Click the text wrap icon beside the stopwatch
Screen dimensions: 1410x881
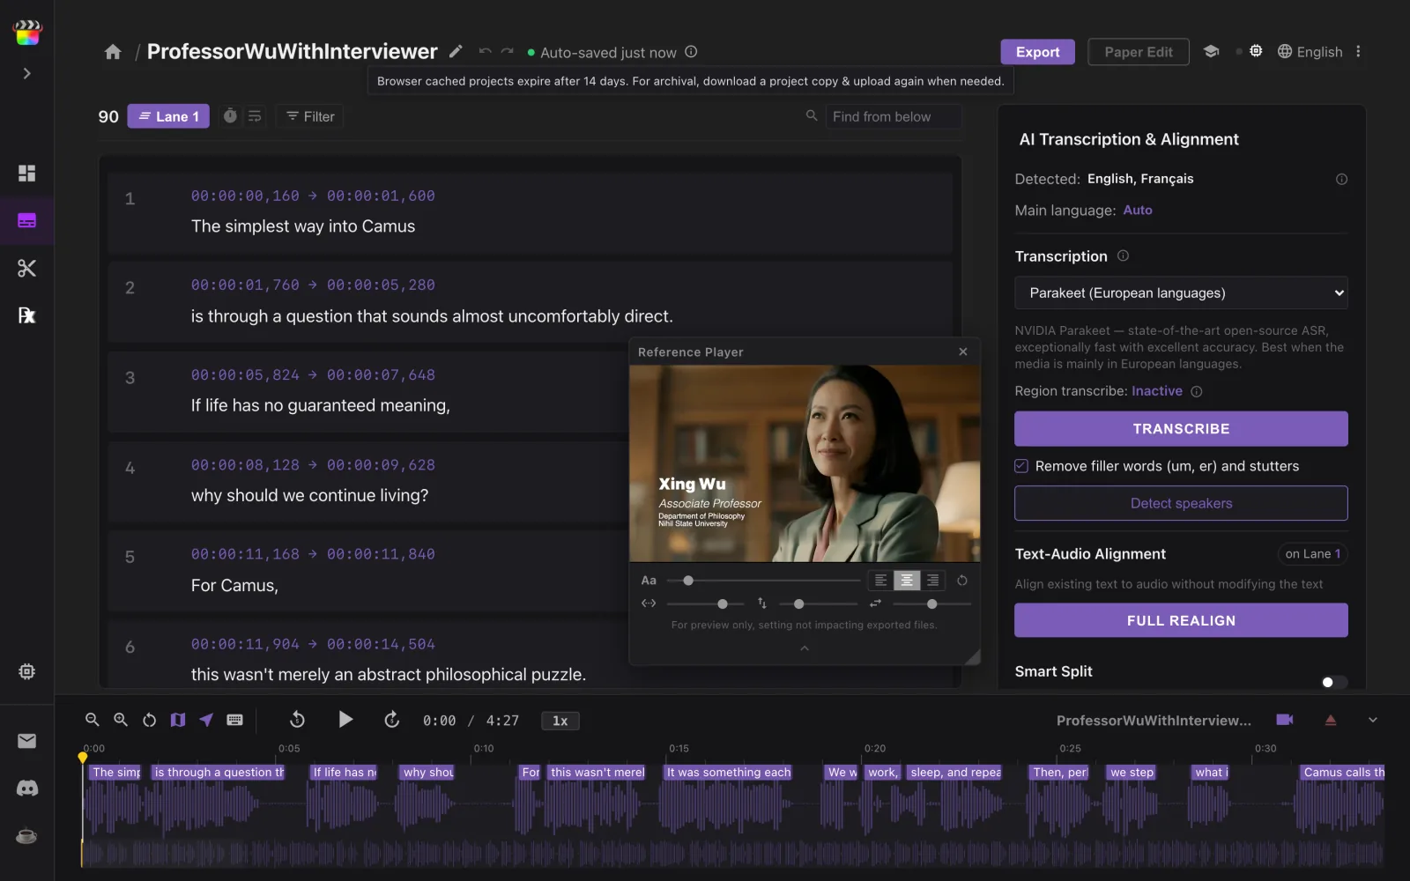pyautogui.click(x=255, y=115)
